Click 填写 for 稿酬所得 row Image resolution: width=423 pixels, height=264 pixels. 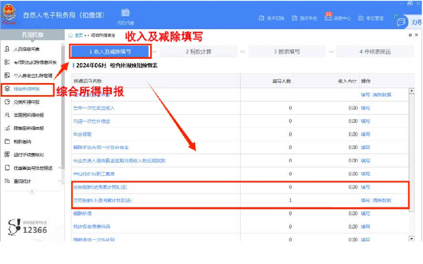365,213
